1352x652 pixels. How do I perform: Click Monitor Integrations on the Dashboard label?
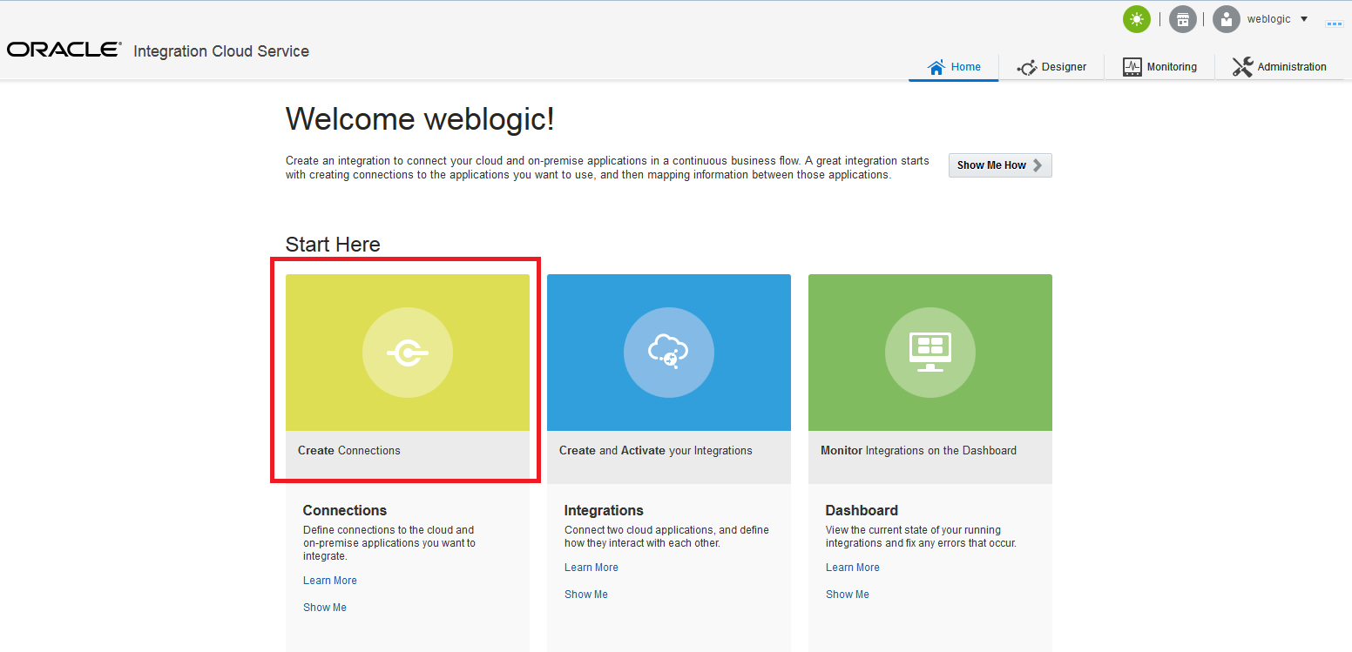[918, 451]
